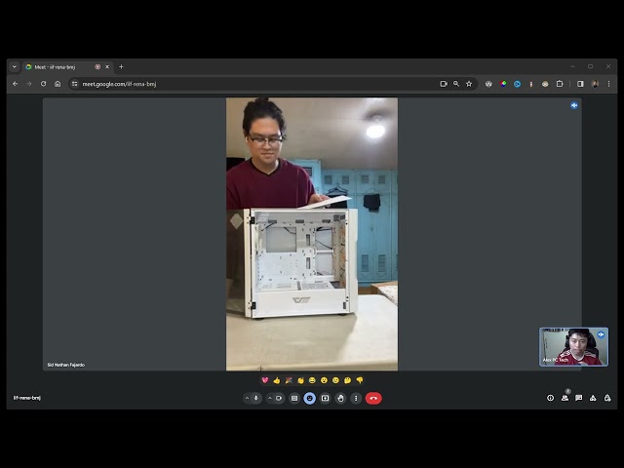Screen dimensions: 624x468
Task: Open chat with everyone
Action: click(x=578, y=398)
